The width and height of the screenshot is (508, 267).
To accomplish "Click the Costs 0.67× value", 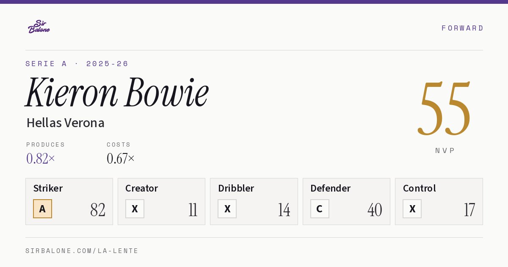I will [121, 159].
